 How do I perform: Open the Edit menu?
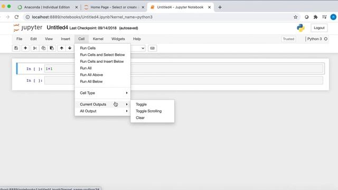33,39
